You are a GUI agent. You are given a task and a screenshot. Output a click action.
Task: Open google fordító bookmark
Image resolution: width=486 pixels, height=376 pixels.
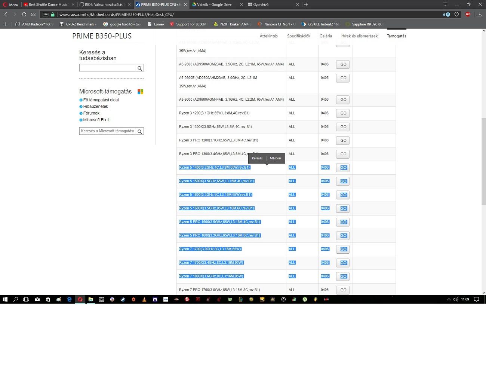(122, 24)
